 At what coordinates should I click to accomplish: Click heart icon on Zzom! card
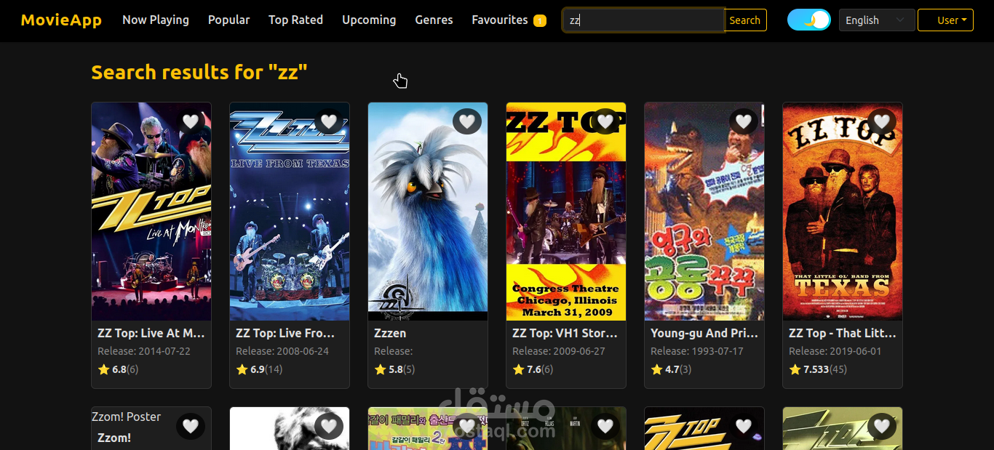coord(191,426)
